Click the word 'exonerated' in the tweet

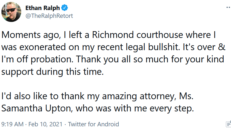(x=42, y=47)
